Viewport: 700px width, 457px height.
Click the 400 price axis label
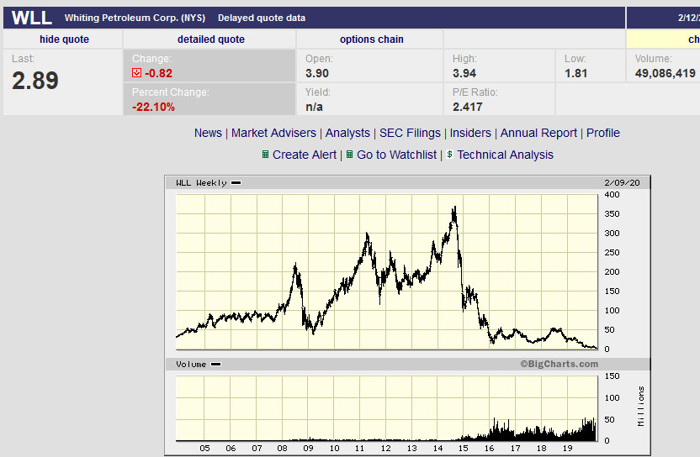[612, 194]
